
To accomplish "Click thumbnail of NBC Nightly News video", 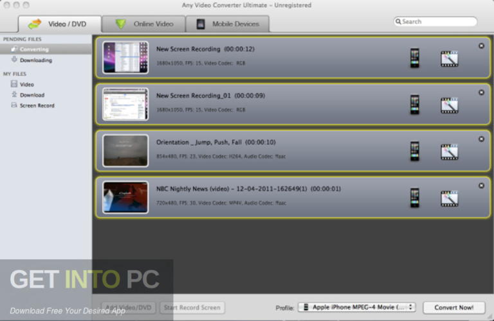I will pos(125,197).
